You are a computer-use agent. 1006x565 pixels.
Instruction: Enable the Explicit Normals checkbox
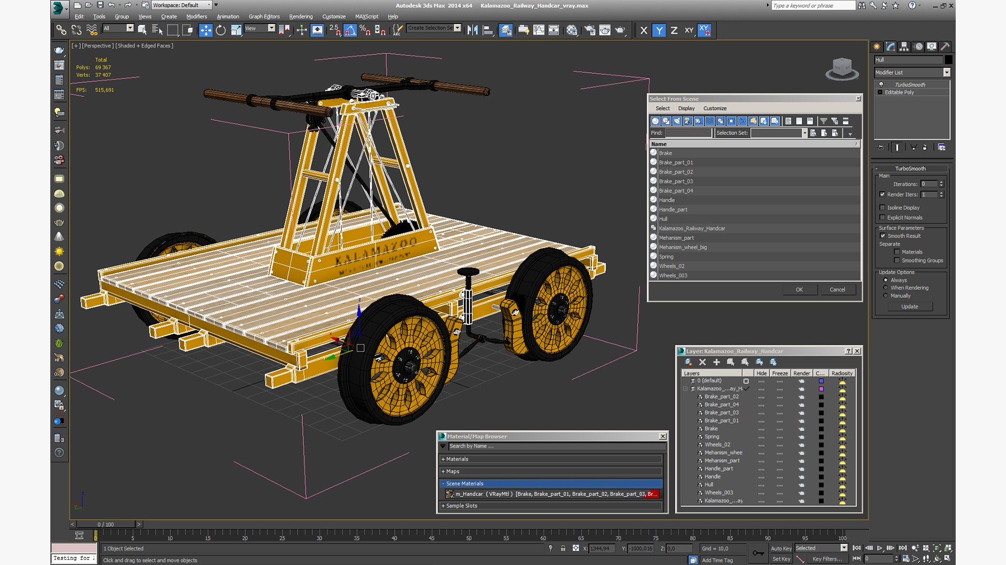click(x=882, y=218)
